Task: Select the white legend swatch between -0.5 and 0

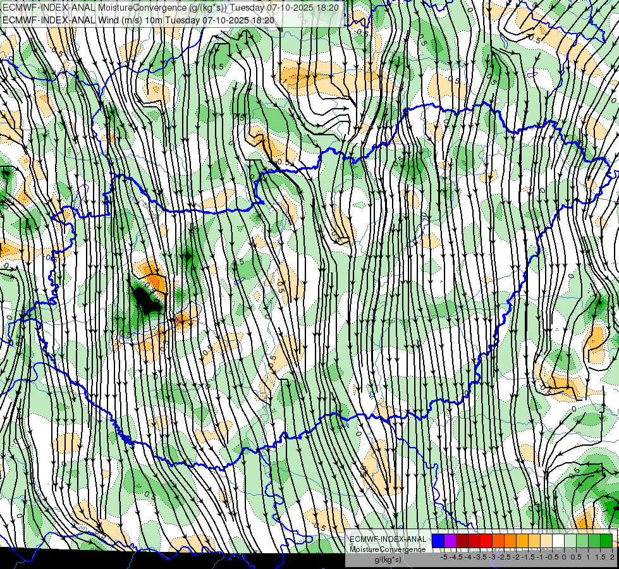Action: tap(558, 541)
